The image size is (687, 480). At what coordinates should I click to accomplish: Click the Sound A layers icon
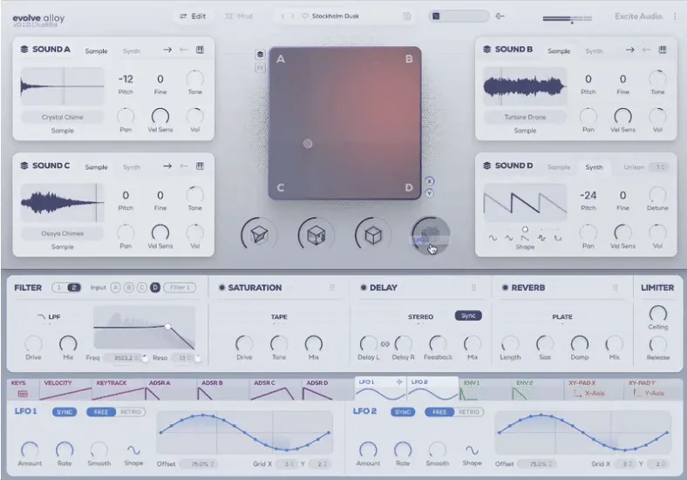pyautogui.click(x=24, y=49)
